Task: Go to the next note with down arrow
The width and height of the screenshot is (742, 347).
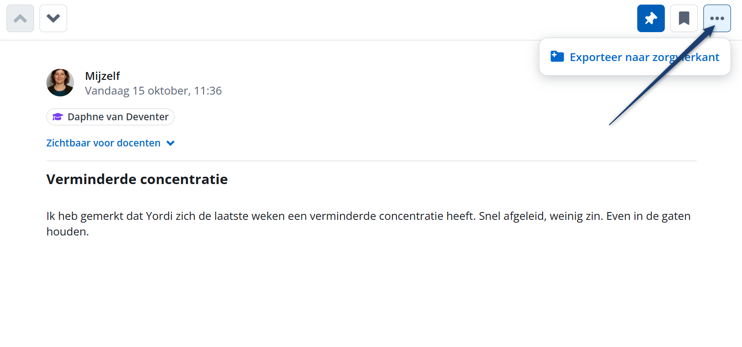Action: coord(53,18)
